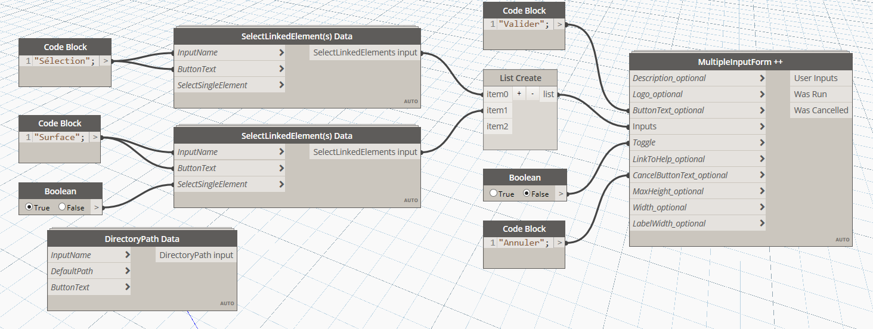Click the Inputs port arrow on MultipleInputForm
Viewport: 873px width, 329px height.
(x=762, y=126)
